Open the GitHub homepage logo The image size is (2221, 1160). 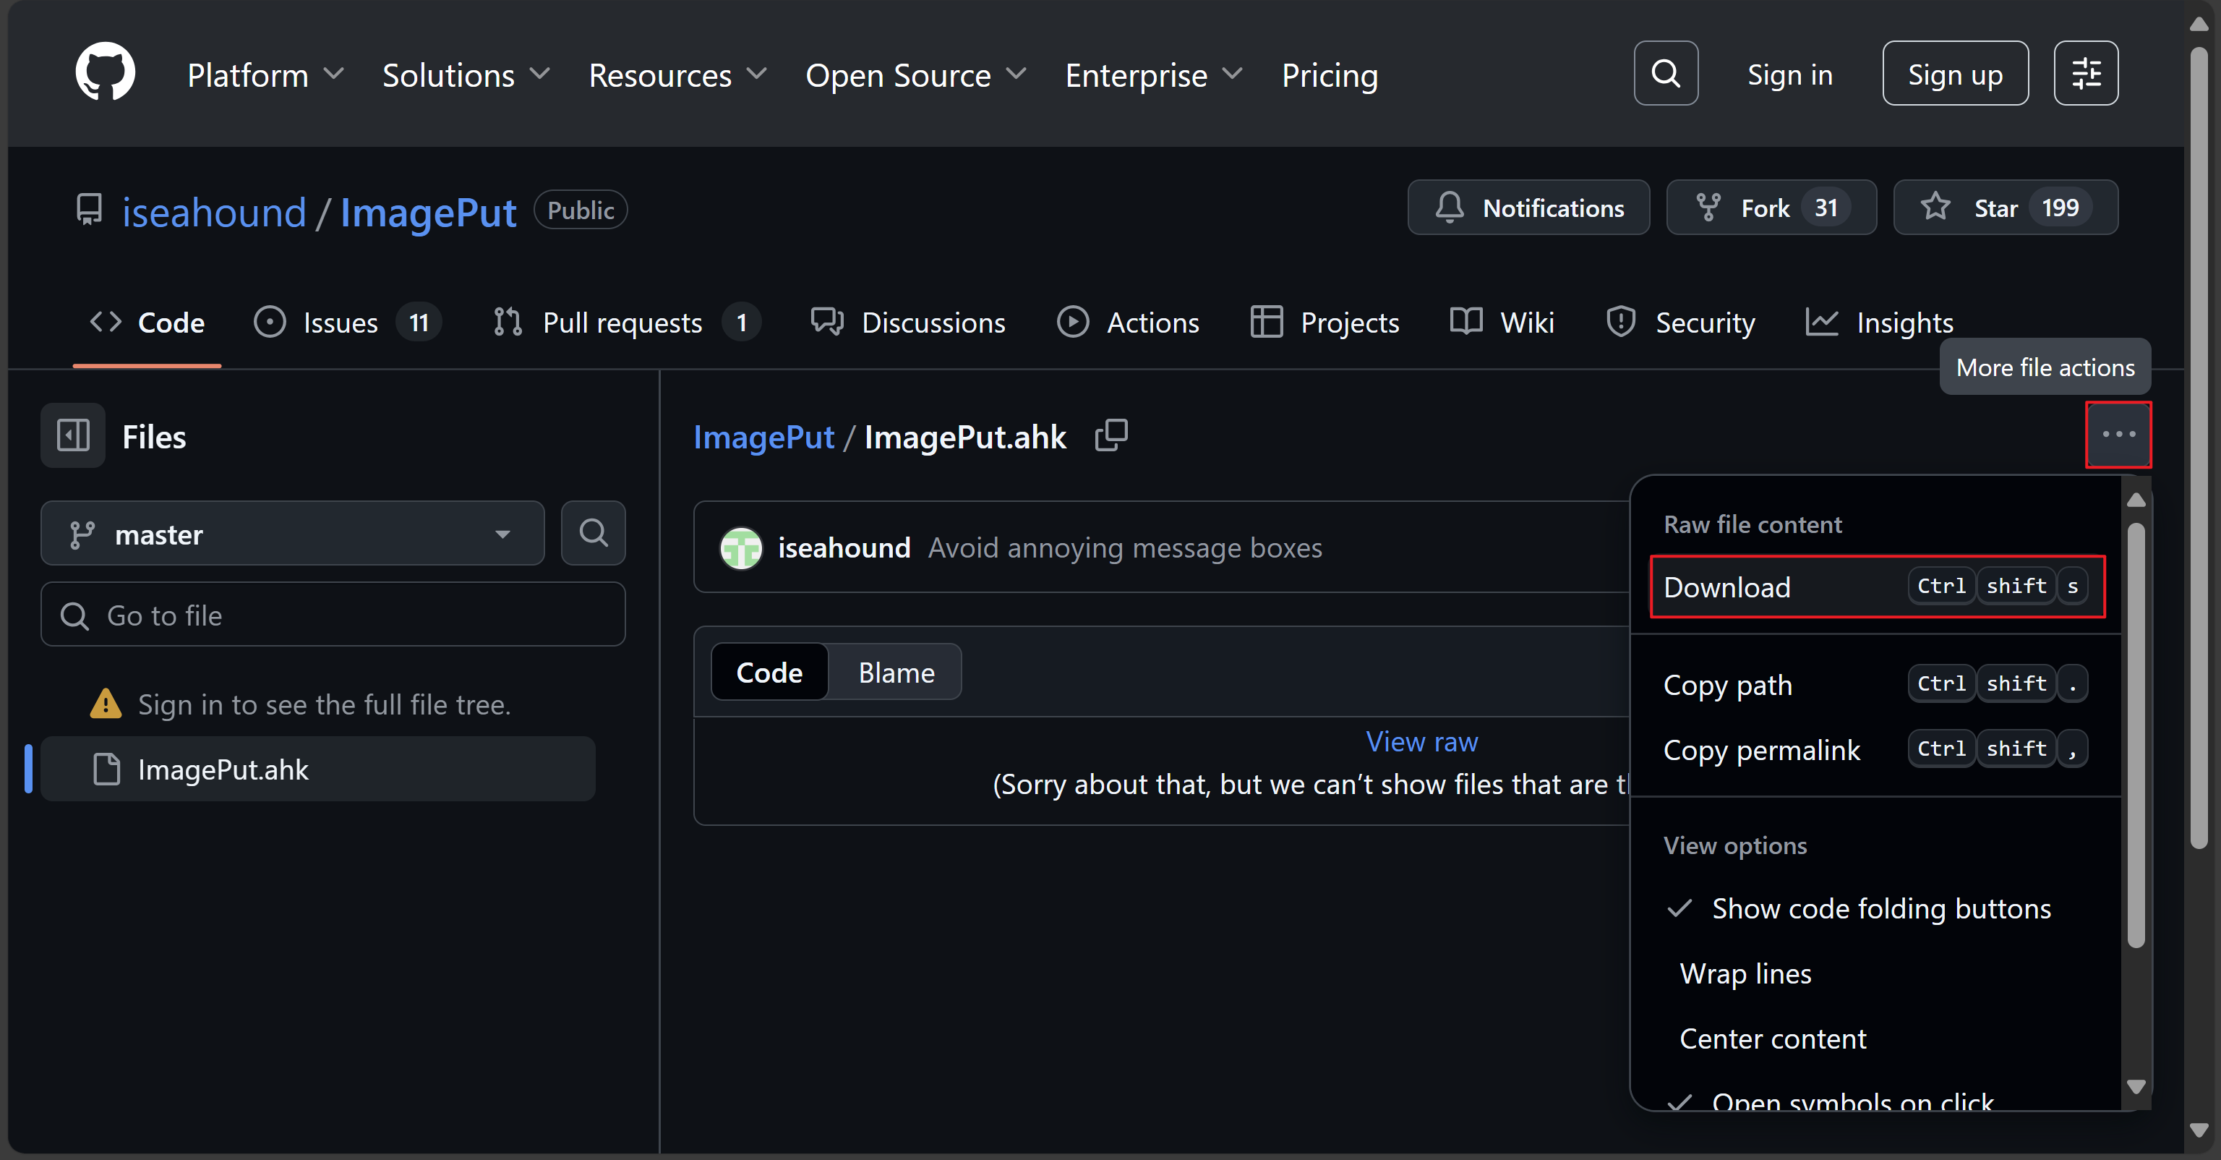pos(105,72)
